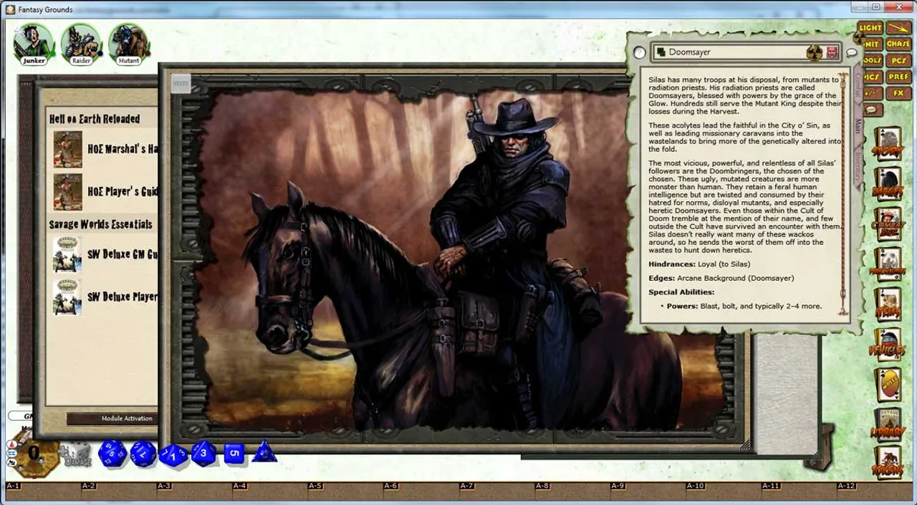The height and width of the screenshot is (505, 917).
Task: Pick the blue d20 die
Action: 112,453
